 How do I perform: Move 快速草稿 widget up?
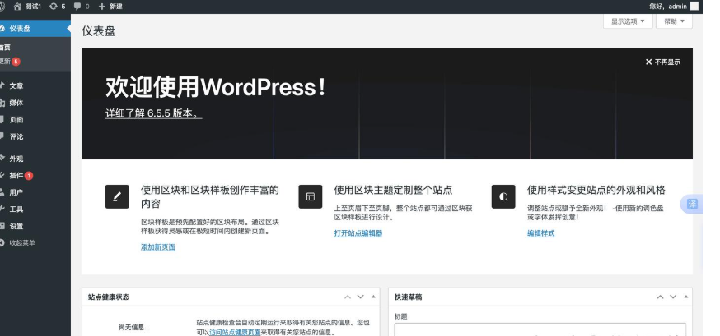661,297
